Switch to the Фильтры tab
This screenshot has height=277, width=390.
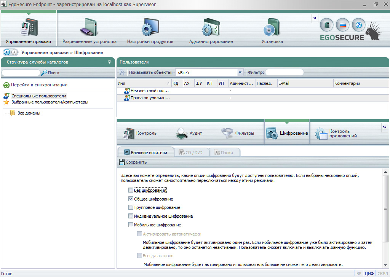(x=238, y=133)
